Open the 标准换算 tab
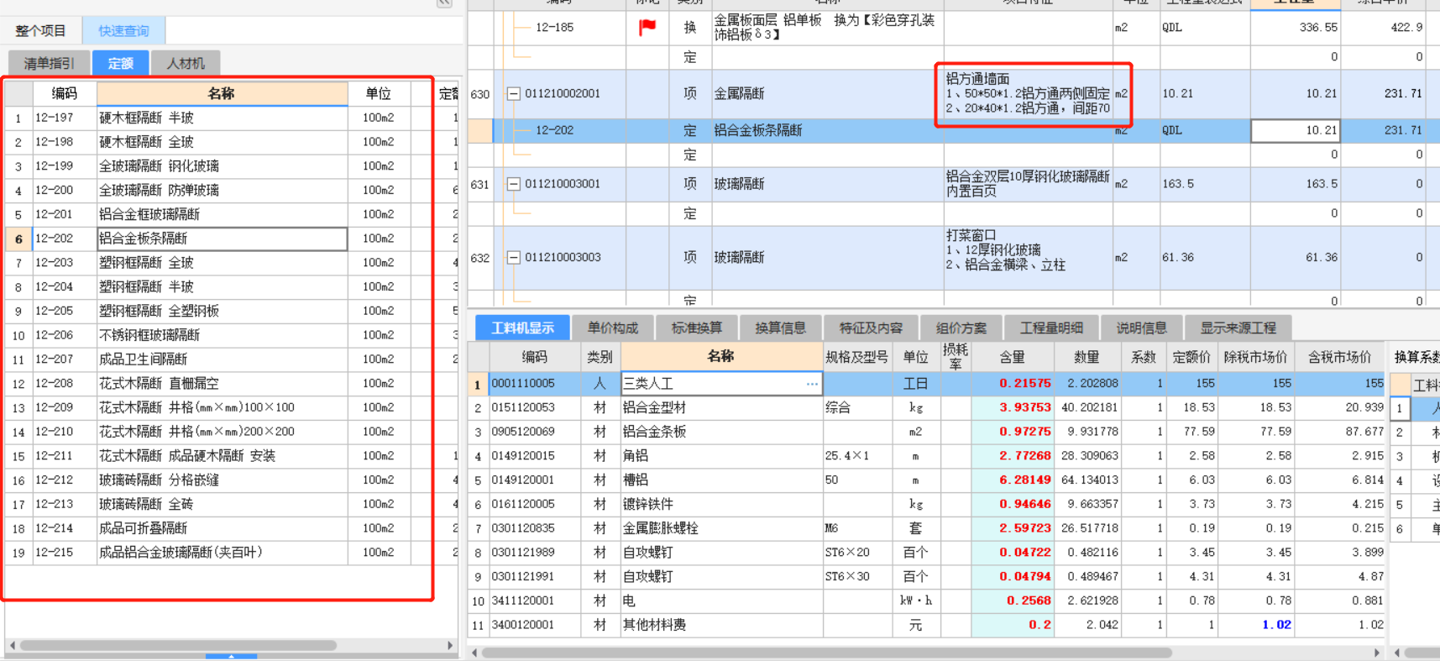Image resolution: width=1440 pixels, height=661 pixels. pyautogui.click(x=696, y=328)
